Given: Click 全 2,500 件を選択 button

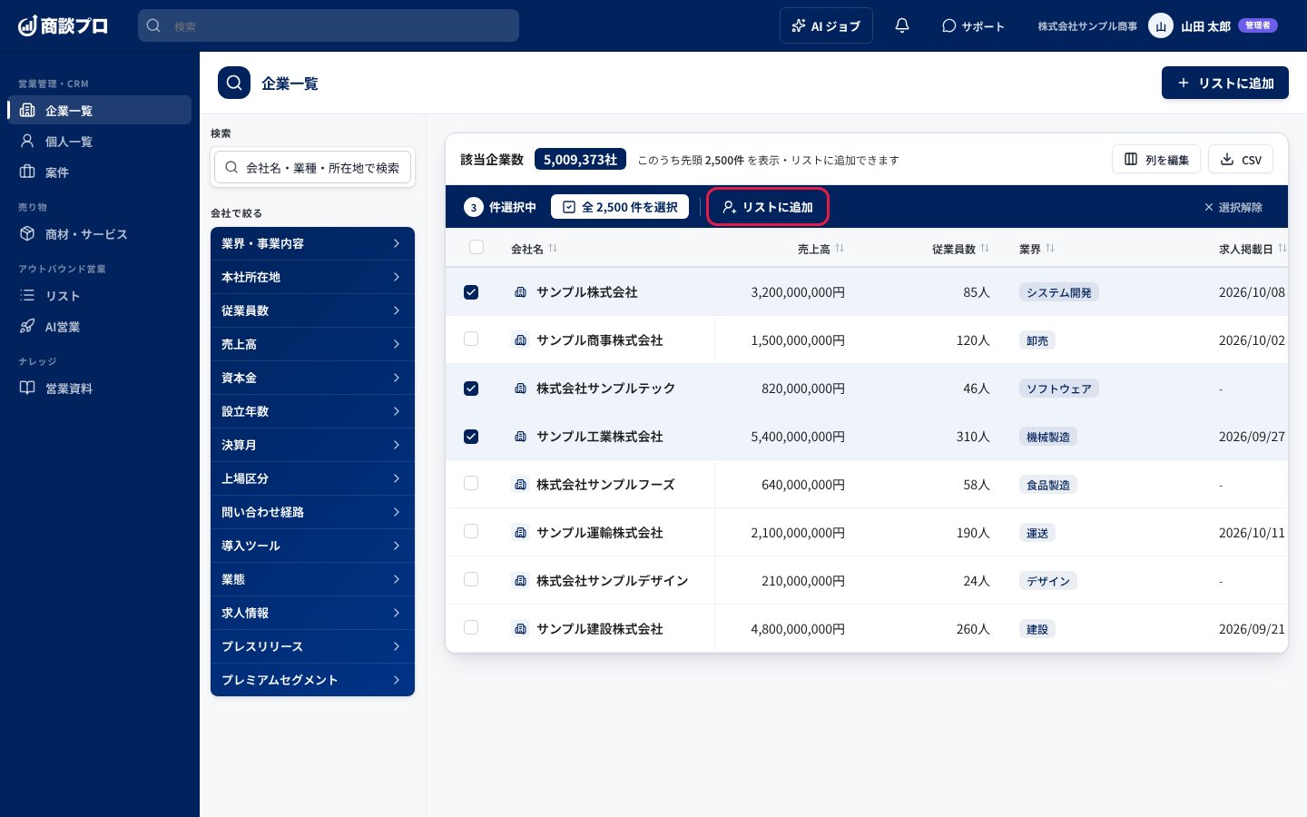Looking at the screenshot, I should [620, 207].
